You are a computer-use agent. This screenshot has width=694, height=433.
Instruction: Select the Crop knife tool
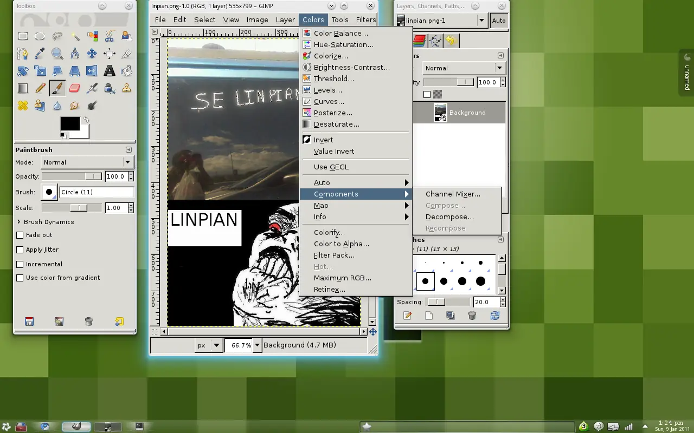coord(127,54)
